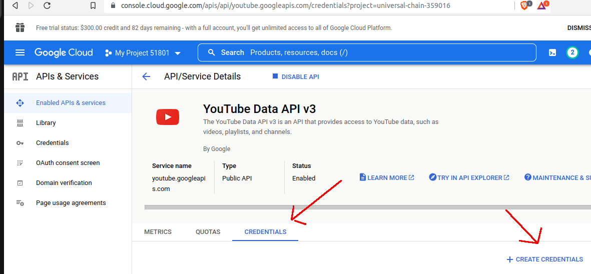Return via API/Service Details back arrow
591x274 pixels.
tap(146, 77)
